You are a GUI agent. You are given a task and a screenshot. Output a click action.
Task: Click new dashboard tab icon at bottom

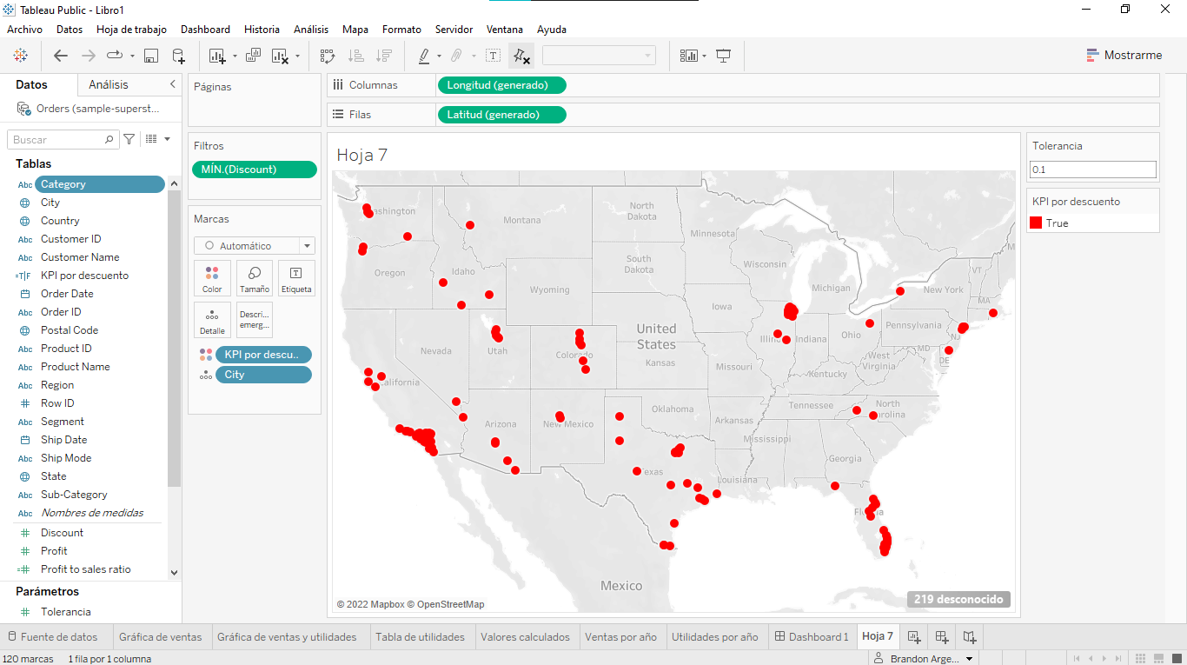point(942,637)
